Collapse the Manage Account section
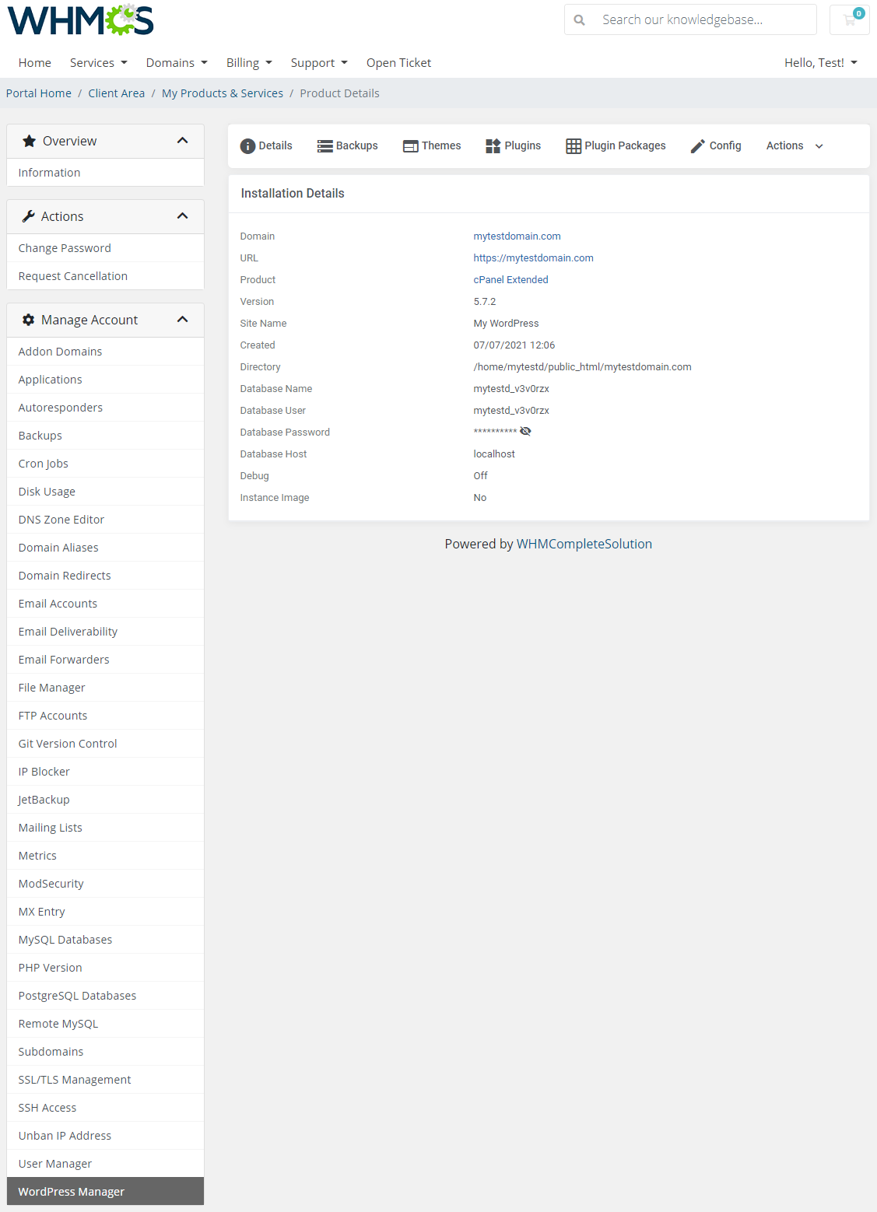Viewport: 877px width, 1212px height. (x=182, y=319)
